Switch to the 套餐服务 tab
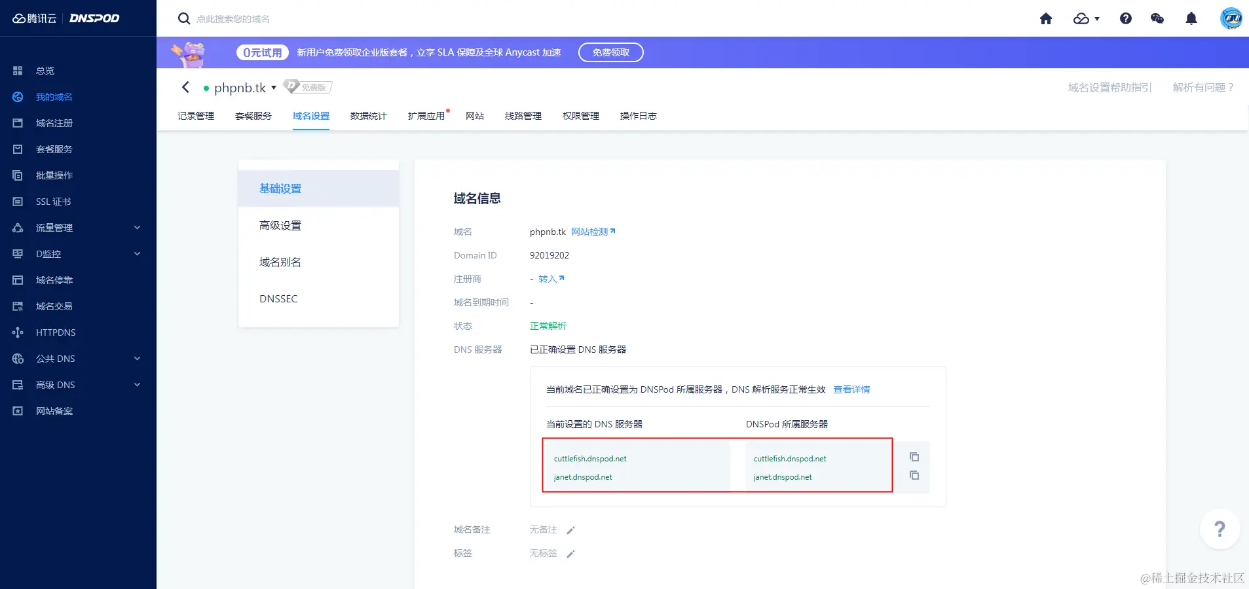This screenshot has width=1249, height=589. click(x=253, y=116)
